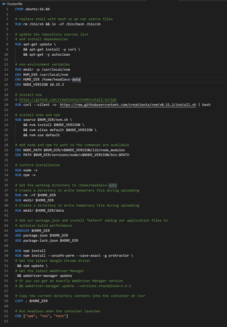Image resolution: width=227 pixels, height=327 pixels.
Task: Click the '# optimize build performance' comment
Action: point(43,226)
